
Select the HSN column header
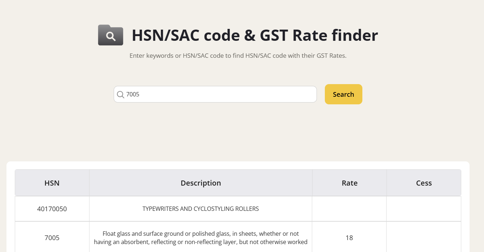(52, 183)
